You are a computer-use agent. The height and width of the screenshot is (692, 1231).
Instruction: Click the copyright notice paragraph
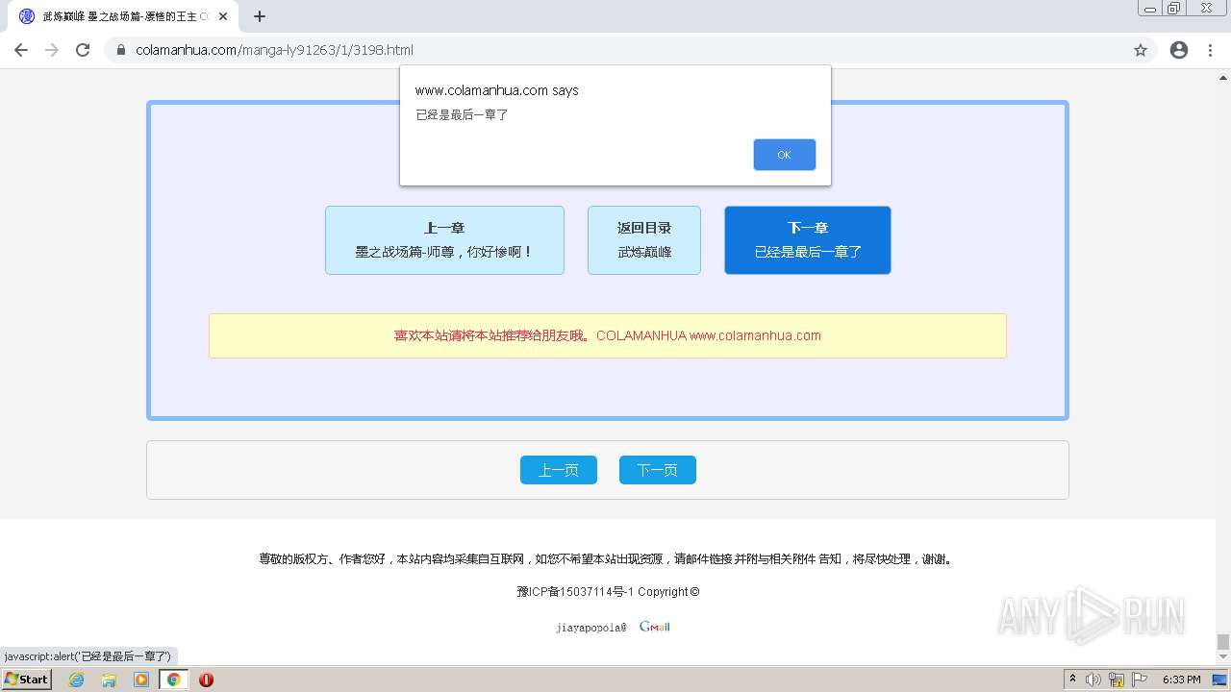[x=608, y=559]
